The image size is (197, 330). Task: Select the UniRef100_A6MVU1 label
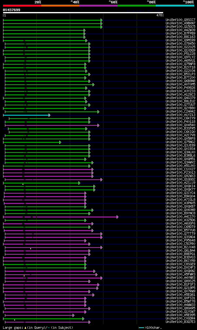(x=180, y=61)
